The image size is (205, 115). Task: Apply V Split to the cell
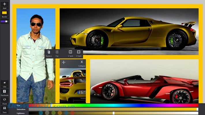point(70,52)
